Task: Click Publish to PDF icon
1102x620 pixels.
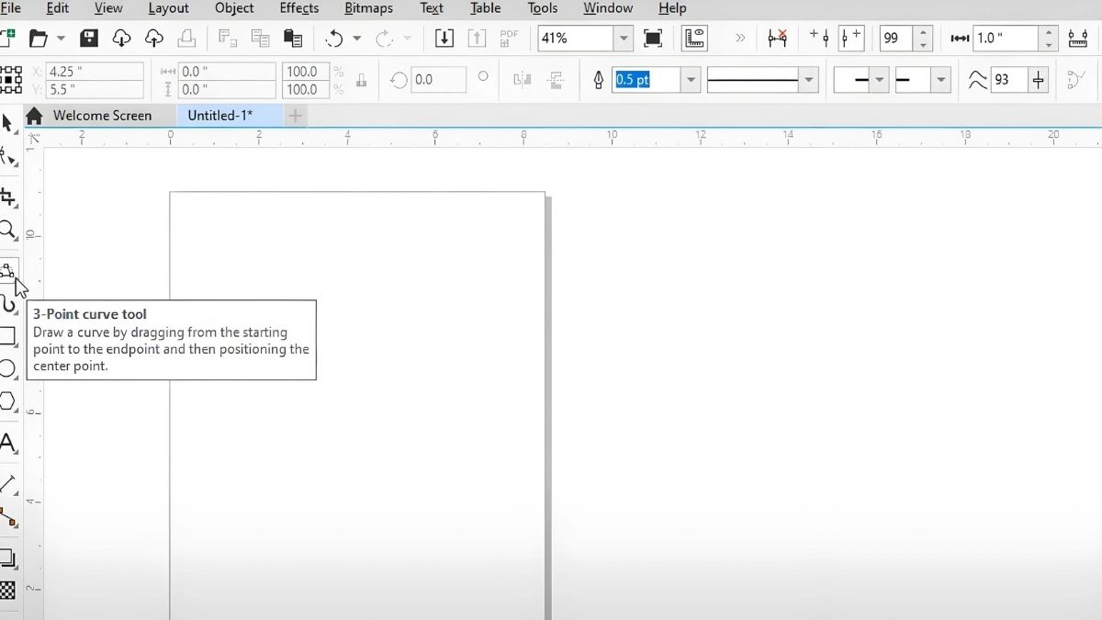Action: [x=509, y=39]
